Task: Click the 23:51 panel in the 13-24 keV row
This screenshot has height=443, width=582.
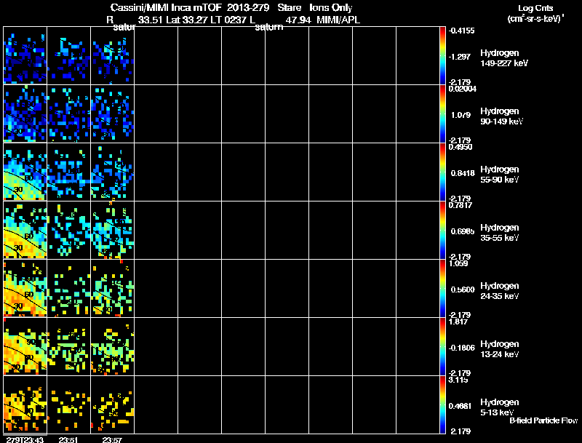Action: coord(68,346)
